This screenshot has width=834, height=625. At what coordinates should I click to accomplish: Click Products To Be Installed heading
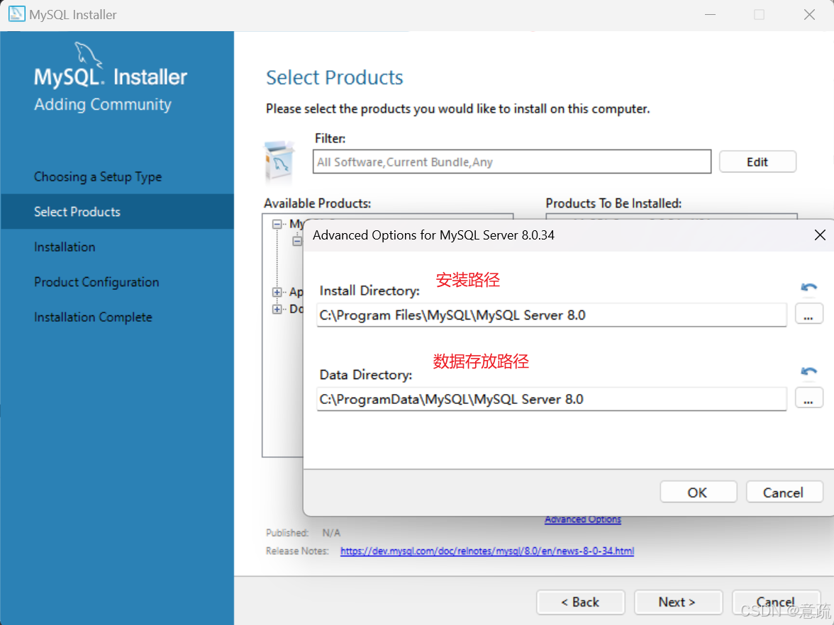point(614,203)
